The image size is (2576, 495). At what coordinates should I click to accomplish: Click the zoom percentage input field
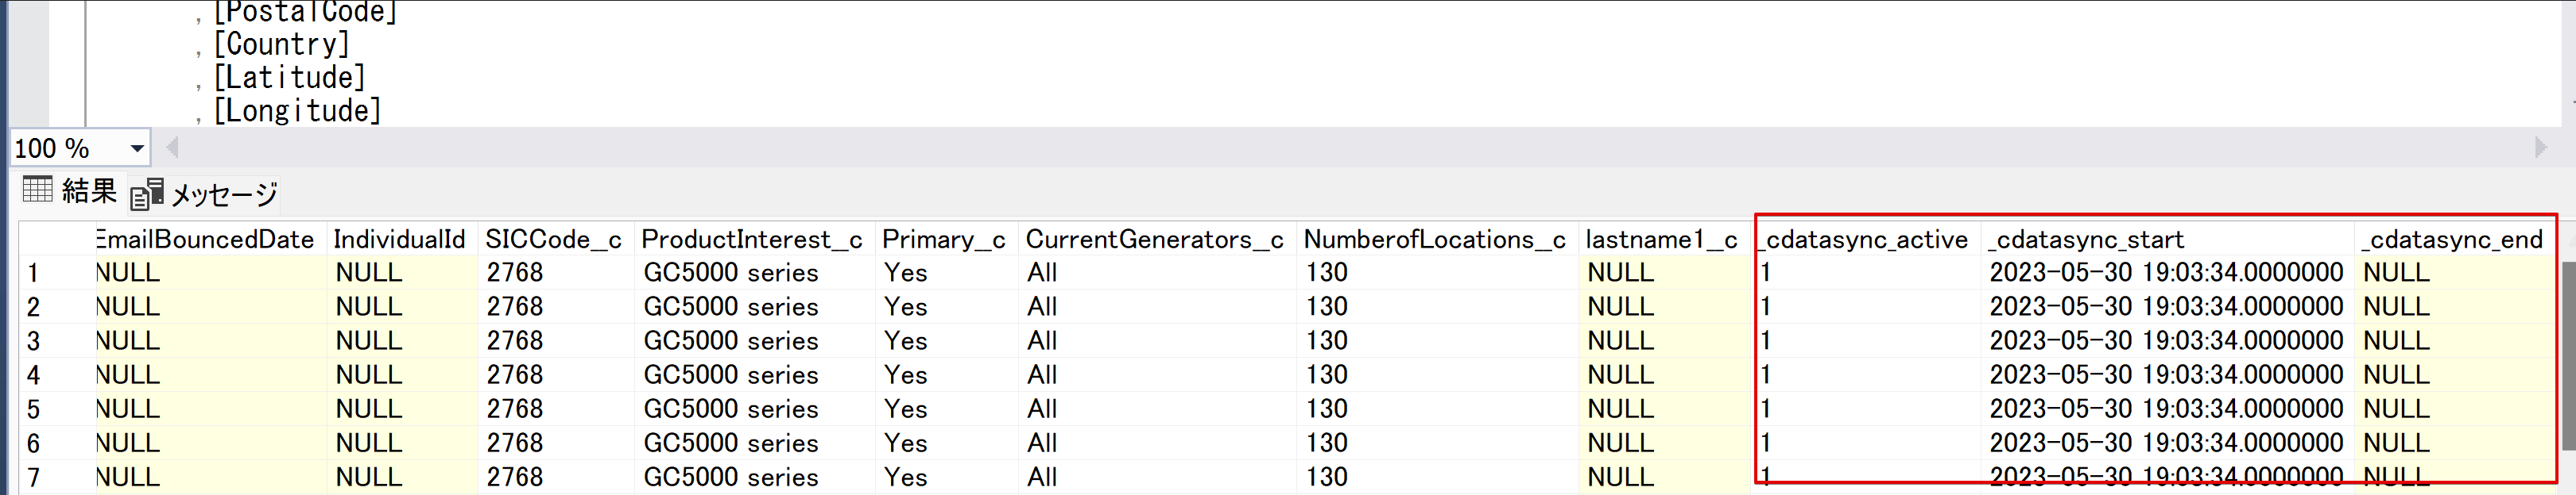click(x=65, y=148)
